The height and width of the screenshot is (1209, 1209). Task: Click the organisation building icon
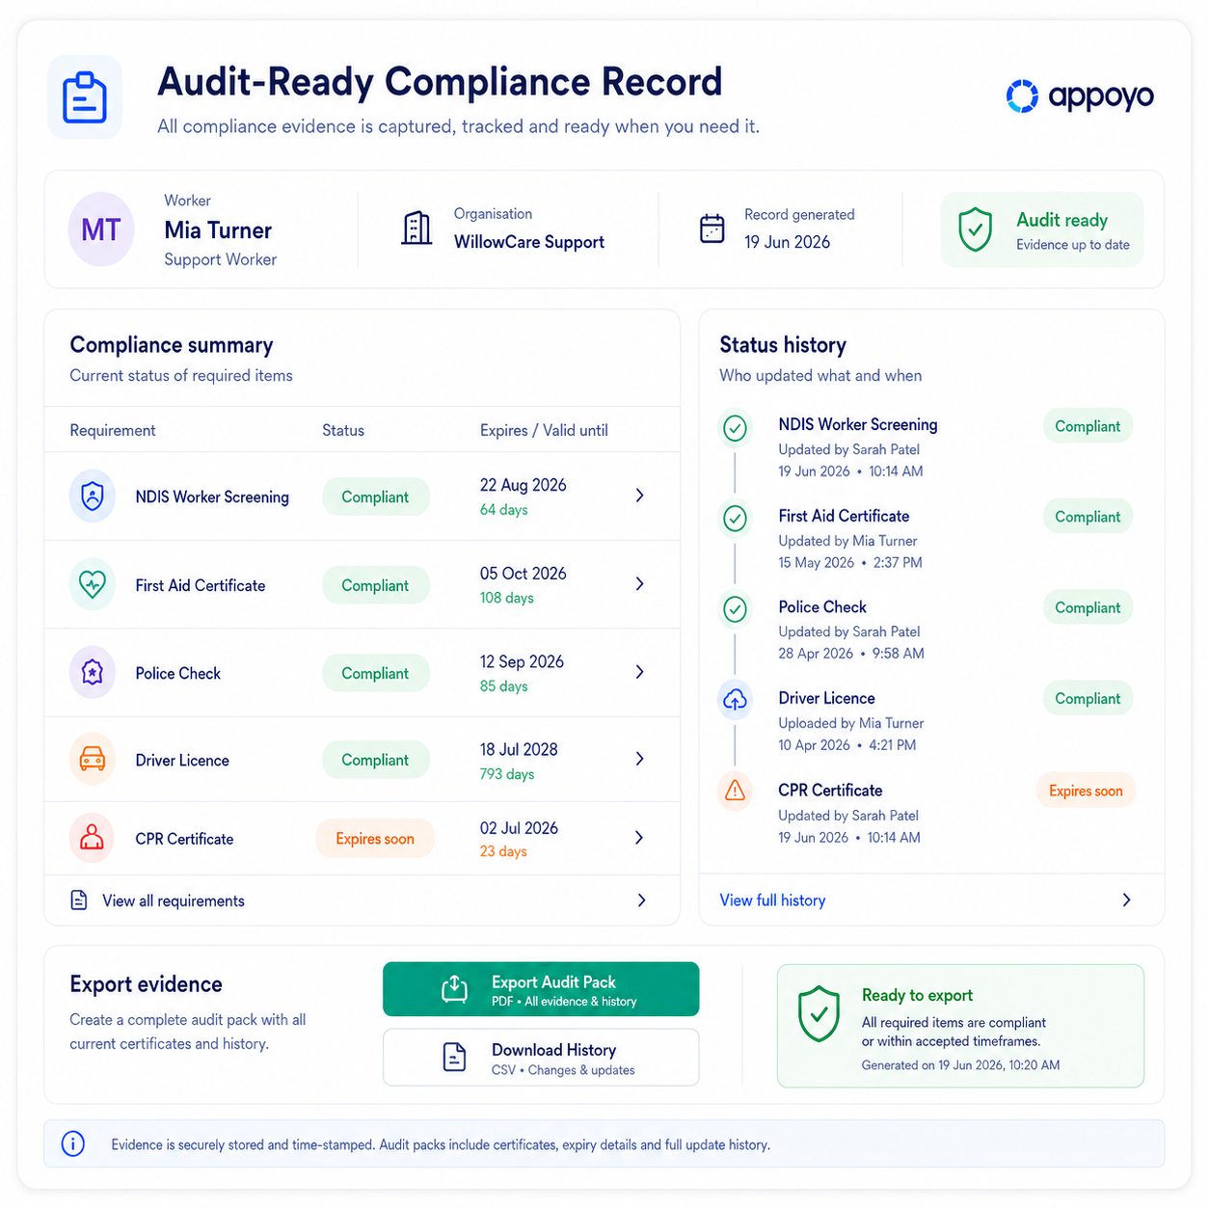click(416, 228)
